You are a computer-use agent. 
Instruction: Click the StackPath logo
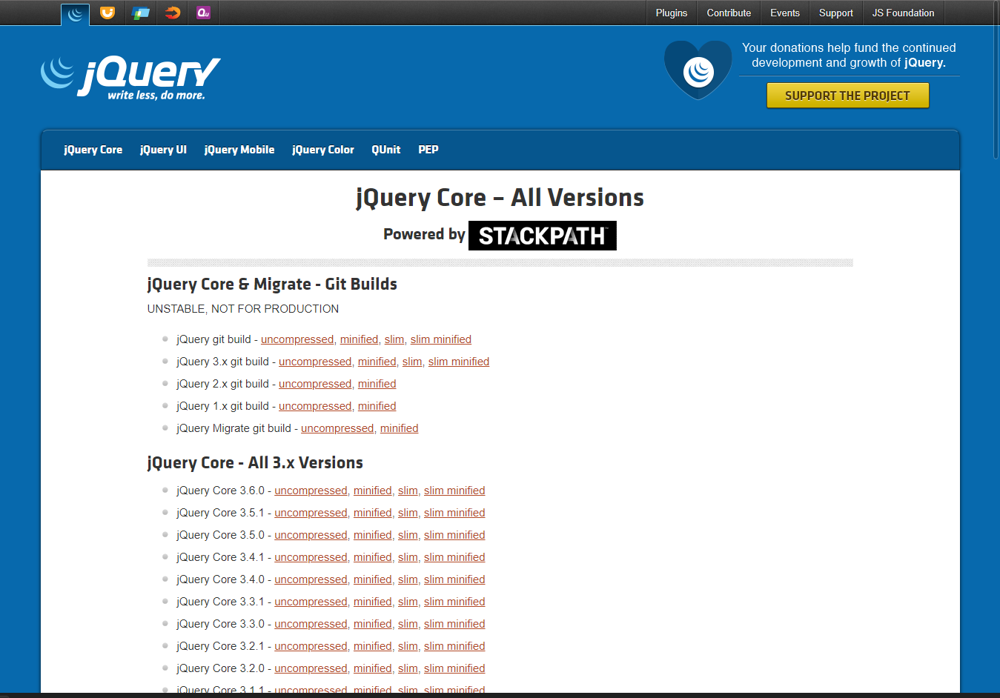pyautogui.click(x=543, y=236)
